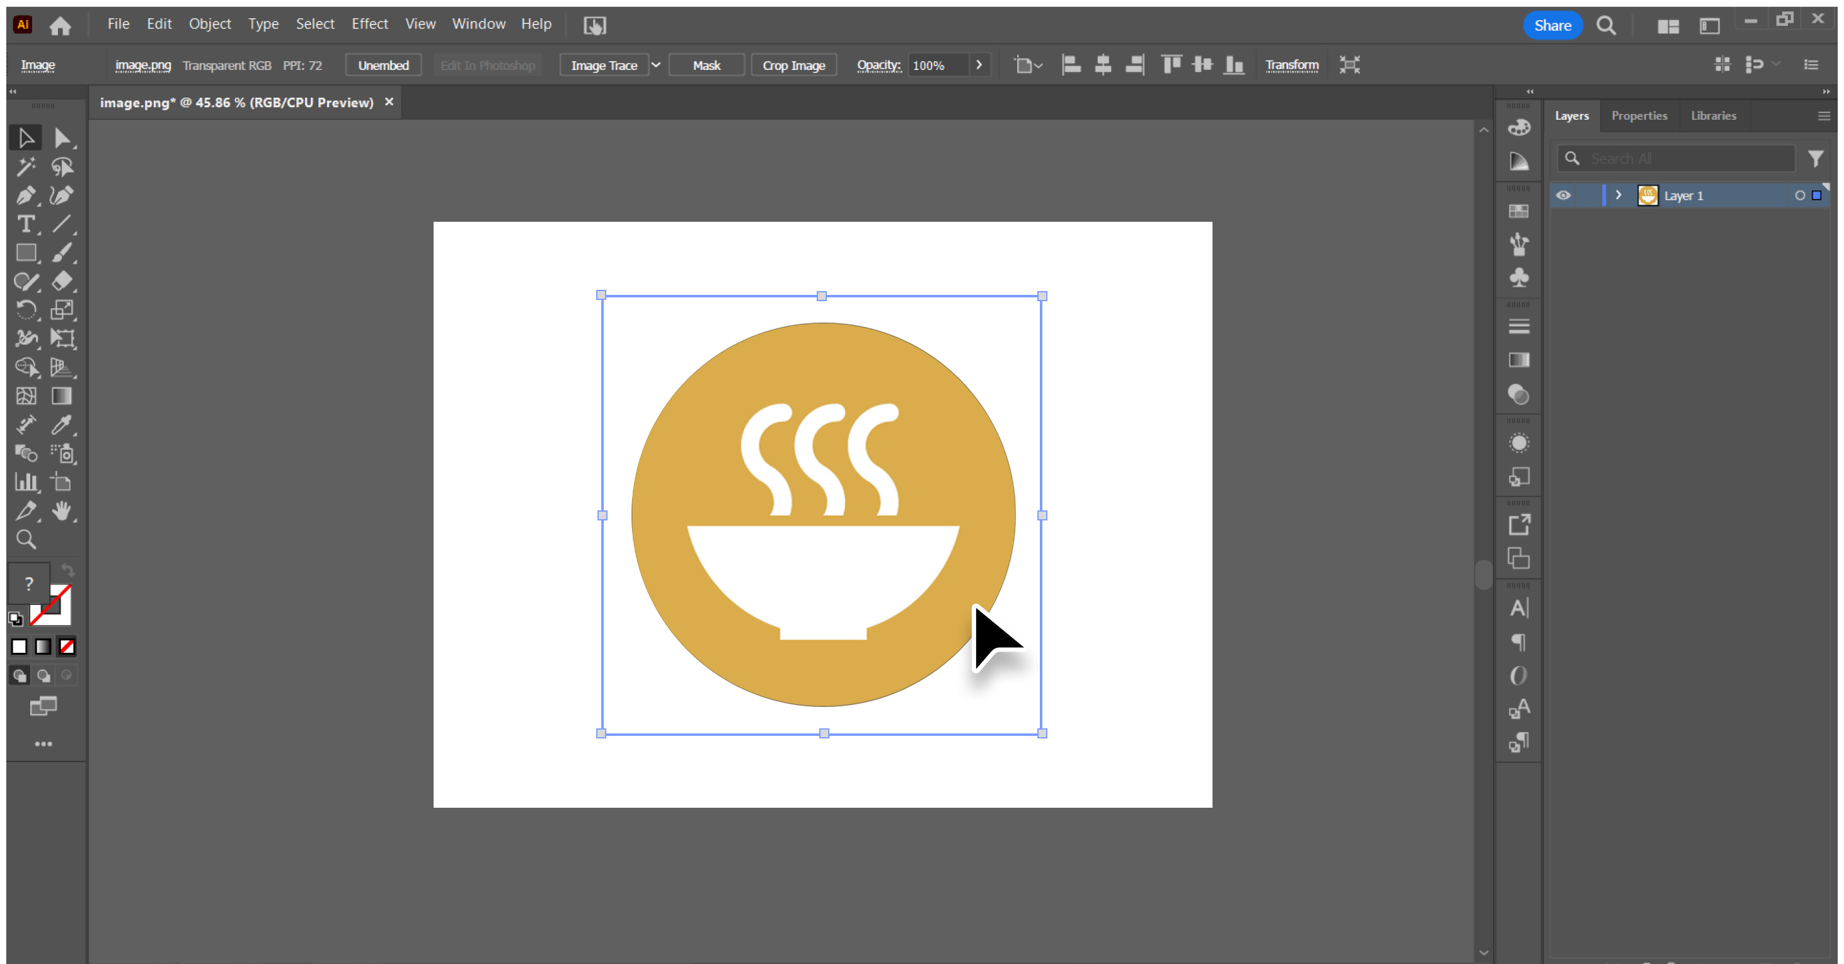Image resolution: width=1844 pixels, height=964 pixels.
Task: Toggle visibility of Layer 1
Action: [x=1564, y=195]
